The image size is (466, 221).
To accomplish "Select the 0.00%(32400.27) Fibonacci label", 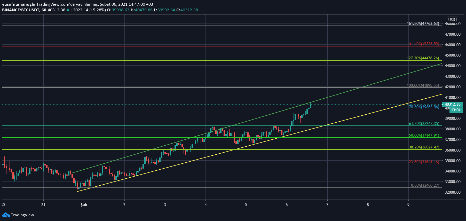I will click(425, 185).
